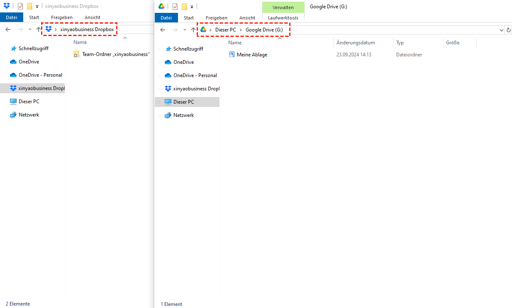
Task: Open the Ansicht tab in the Dropbox window
Action: tap(93, 17)
